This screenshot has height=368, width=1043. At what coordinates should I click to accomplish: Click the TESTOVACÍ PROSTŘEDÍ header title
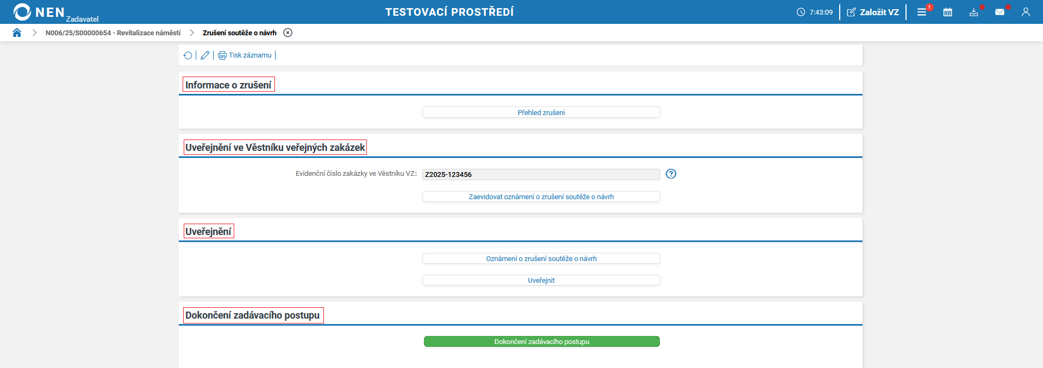coord(449,12)
